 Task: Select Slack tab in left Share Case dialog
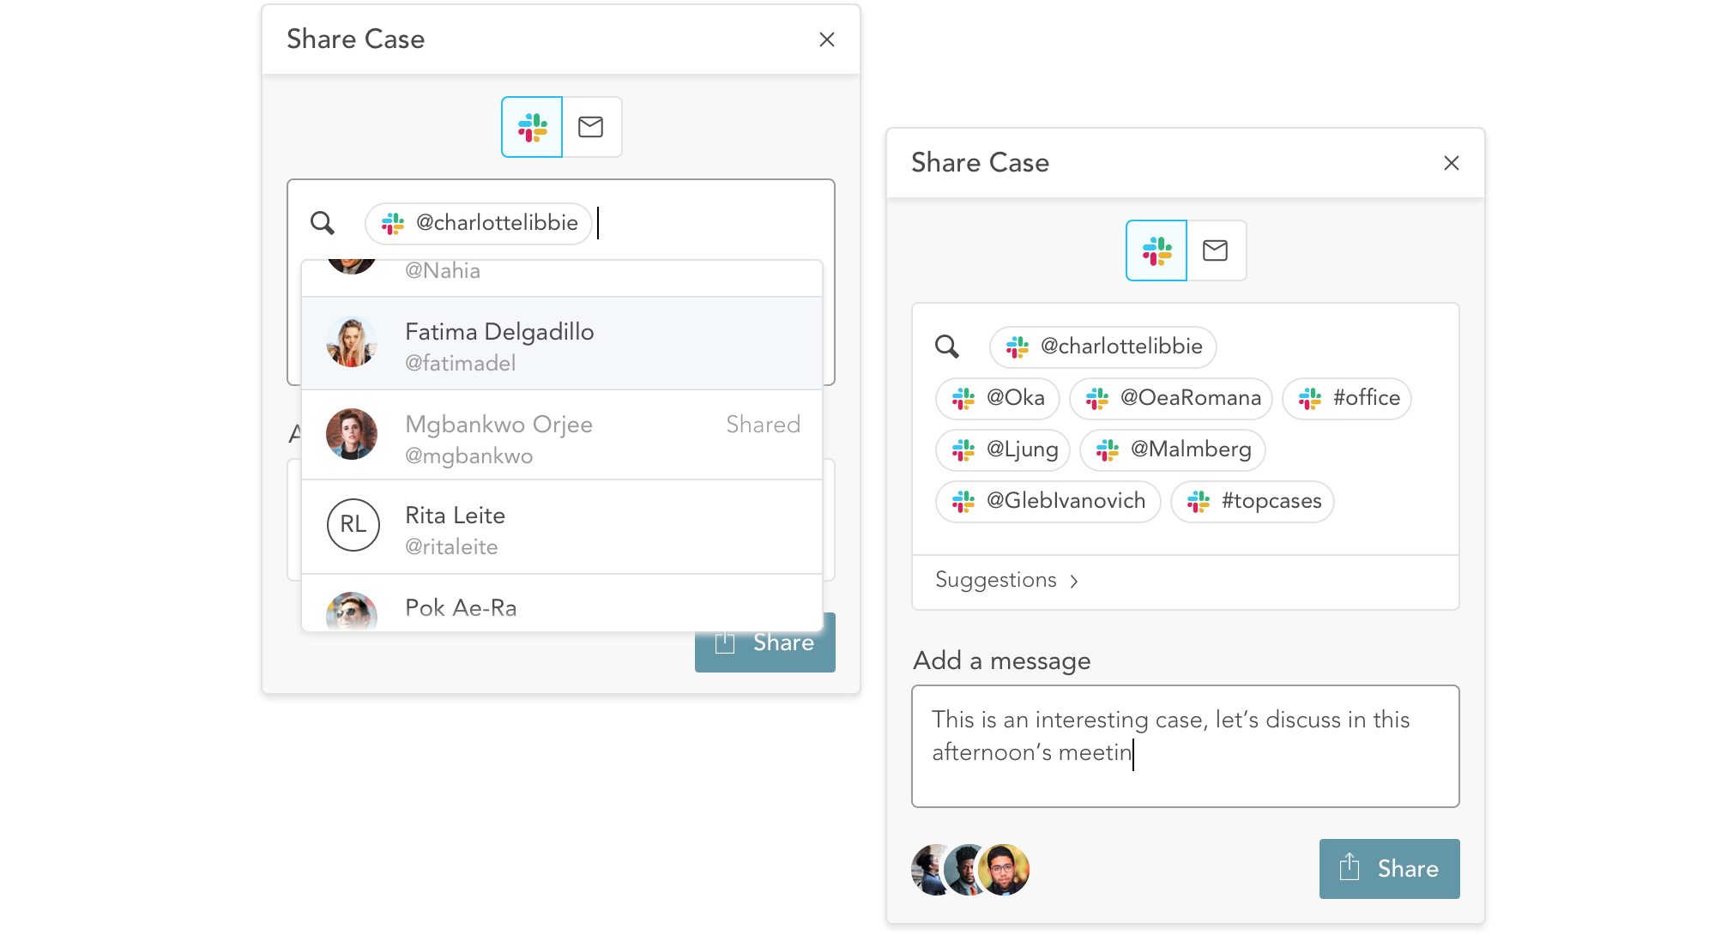click(x=532, y=127)
